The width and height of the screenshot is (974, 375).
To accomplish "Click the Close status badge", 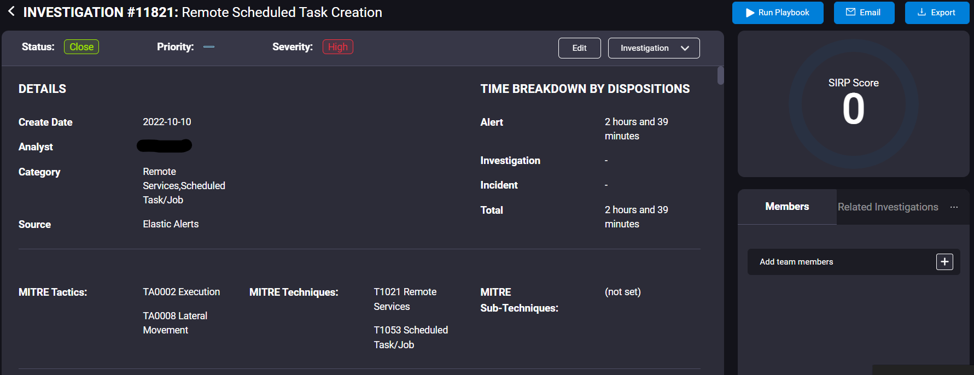I will tap(81, 47).
